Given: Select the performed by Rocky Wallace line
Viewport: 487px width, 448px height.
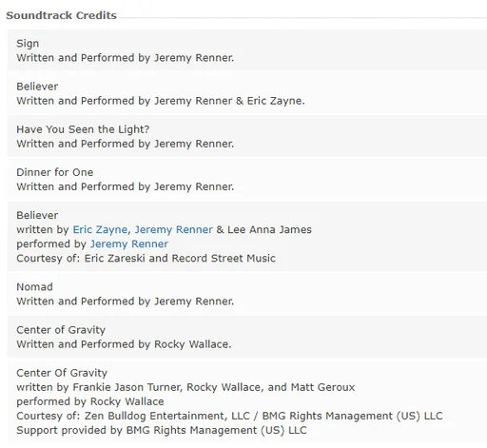Looking at the screenshot, I should pyautogui.click(x=90, y=401).
